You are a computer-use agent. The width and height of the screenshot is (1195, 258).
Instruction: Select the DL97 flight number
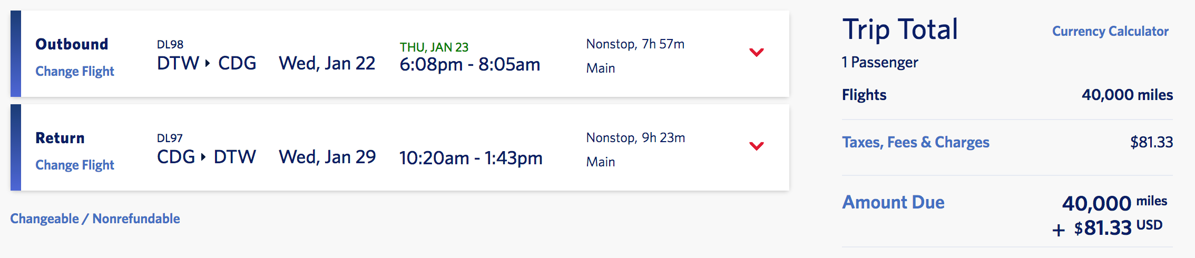(x=170, y=138)
